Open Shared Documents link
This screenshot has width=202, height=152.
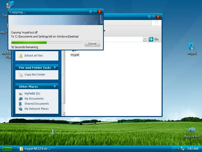pyautogui.click(x=37, y=104)
